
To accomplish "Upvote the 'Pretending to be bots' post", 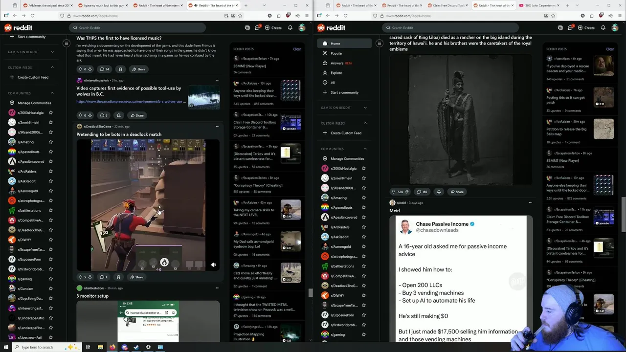I will (x=80, y=277).
